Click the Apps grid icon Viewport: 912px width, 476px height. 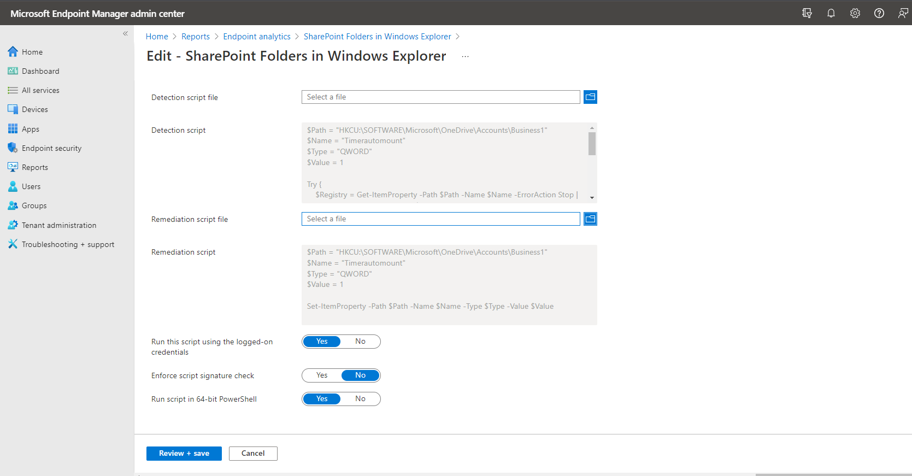(13, 129)
